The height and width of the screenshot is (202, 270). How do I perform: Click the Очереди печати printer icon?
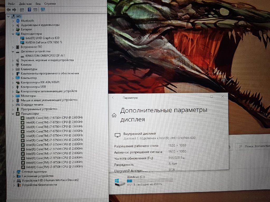(x=18, y=105)
